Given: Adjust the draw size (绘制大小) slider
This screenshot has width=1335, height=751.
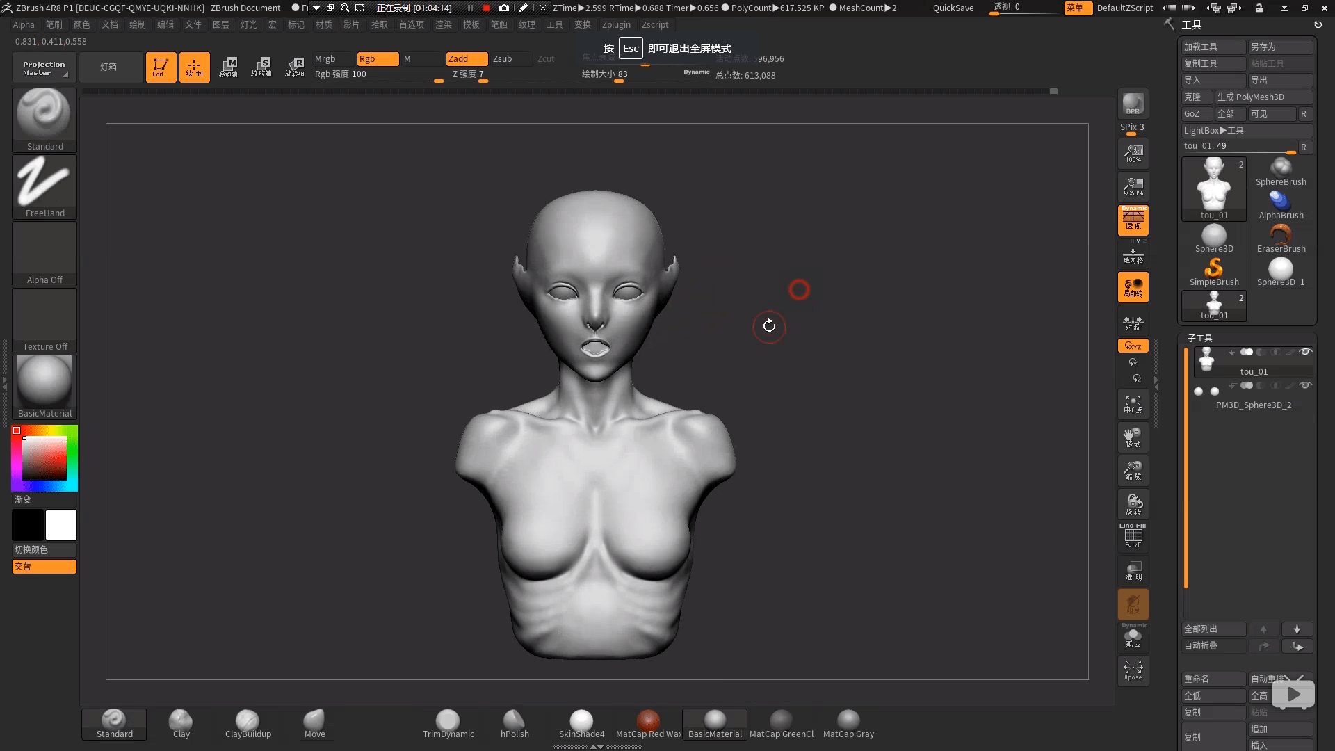Looking at the screenshot, I should (x=645, y=74).
